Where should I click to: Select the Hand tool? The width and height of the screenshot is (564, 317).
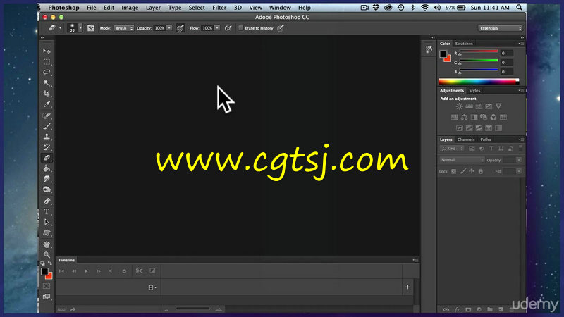[x=47, y=244]
